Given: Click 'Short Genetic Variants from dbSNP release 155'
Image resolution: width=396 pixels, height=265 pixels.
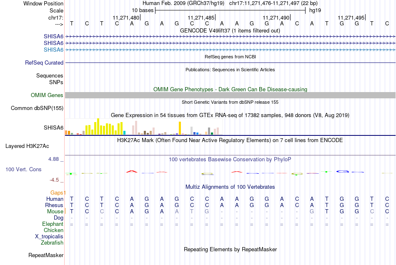Looking at the screenshot, I should tap(230, 102).
